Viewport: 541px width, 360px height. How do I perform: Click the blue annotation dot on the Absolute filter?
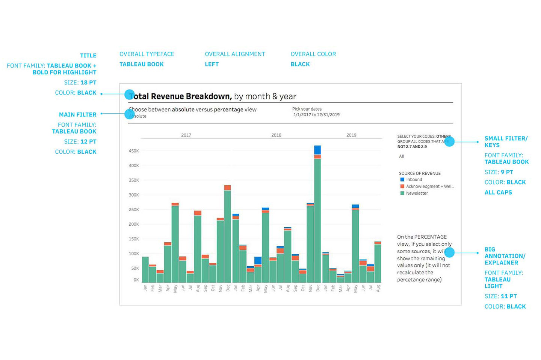(x=130, y=114)
